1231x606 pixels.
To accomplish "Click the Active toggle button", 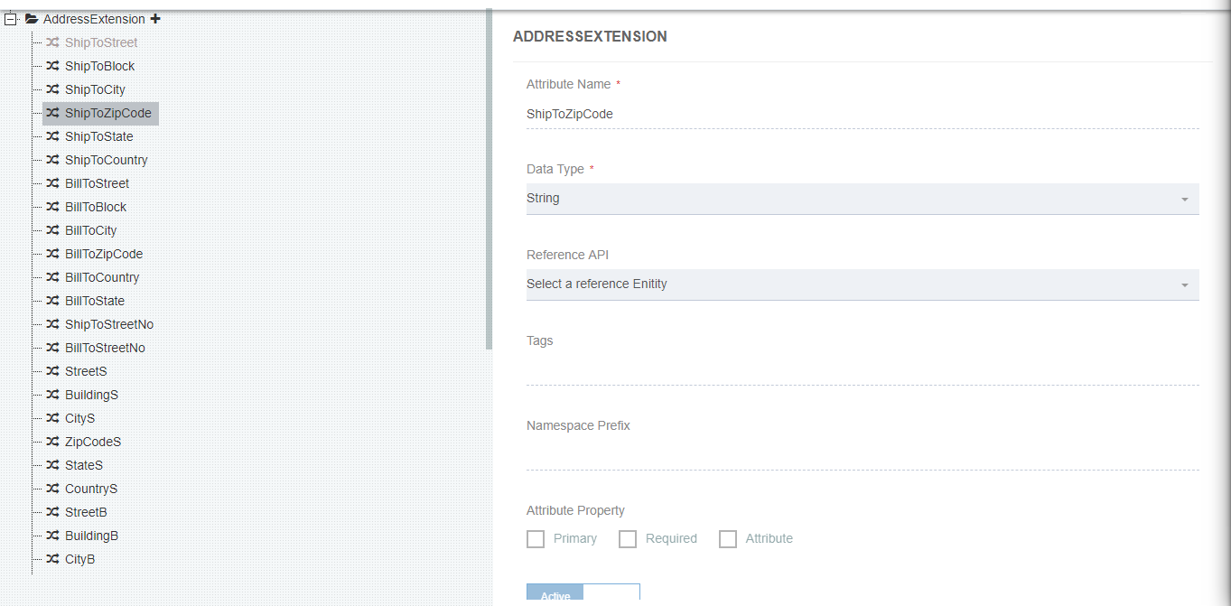I will (x=555, y=595).
